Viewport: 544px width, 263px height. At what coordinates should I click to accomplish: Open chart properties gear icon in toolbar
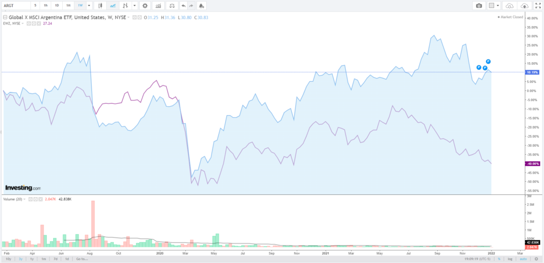(145, 5)
